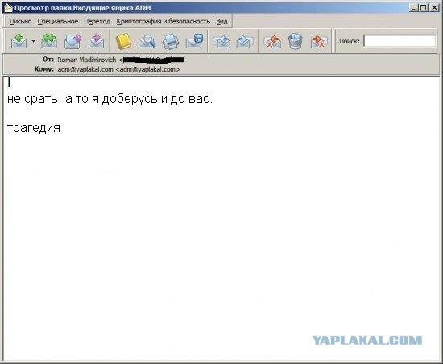Screen dimensions: 443x364
Task: Open the Переход menu
Action: click(x=97, y=22)
